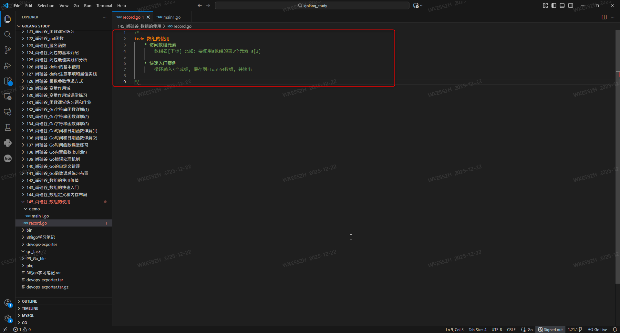Screen dimensions: 620x333
Task: Click the golang_study command center search box
Action: pyautogui.click(x=312, y=5)
